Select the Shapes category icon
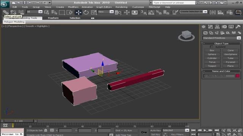Image resolution: width=243 pixels, height=136 pixels. pyautogui.click(x=211, y=33)
